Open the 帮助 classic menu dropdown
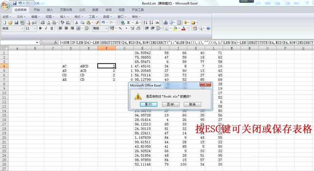The width and height of the screenshot is (314, 171). pyautogui.click(x=136, y=17)
